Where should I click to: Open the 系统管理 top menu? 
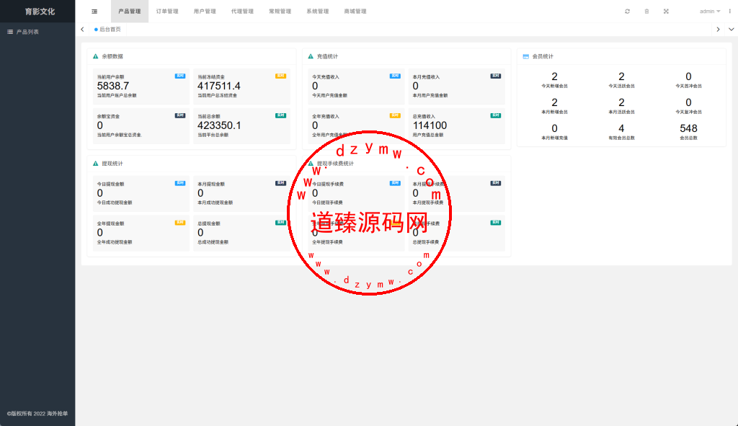pyautogui.click(x=318, y=12)
